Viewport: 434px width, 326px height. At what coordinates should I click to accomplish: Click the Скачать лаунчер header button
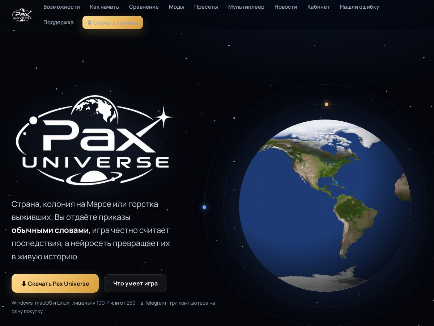[112, 22]
